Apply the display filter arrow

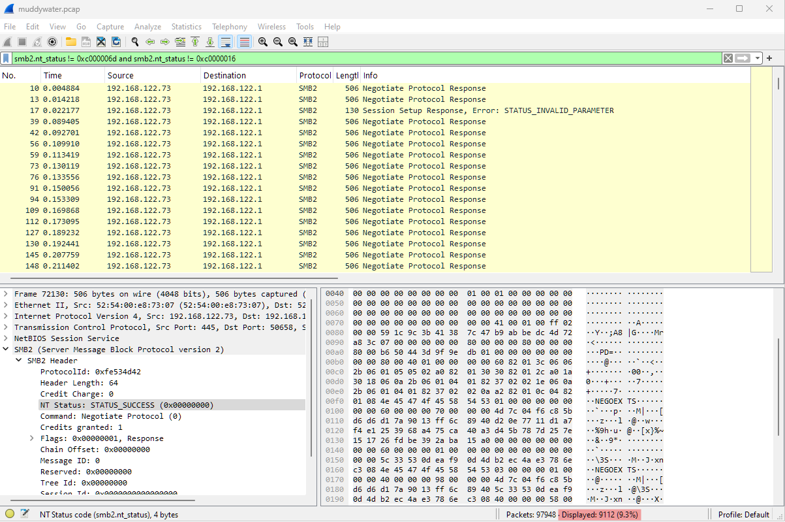743,58
